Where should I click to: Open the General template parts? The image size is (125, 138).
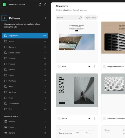(x=25, y=133)
